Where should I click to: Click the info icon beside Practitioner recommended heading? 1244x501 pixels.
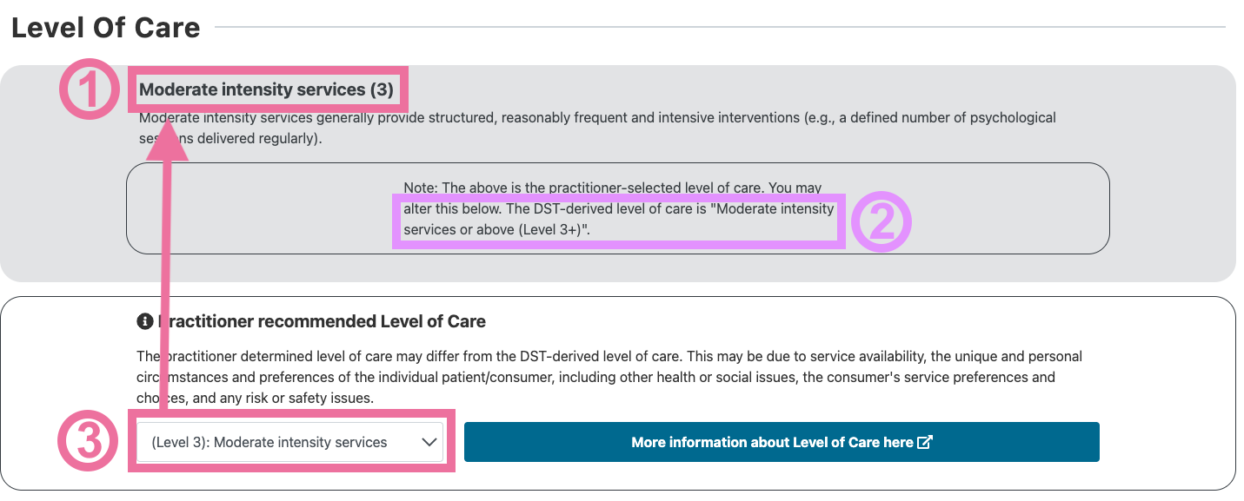[145, 321]
